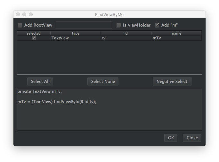Click the Negative Select button
The height and width of the screenshot is (162, 219).
tap(172, 81)
